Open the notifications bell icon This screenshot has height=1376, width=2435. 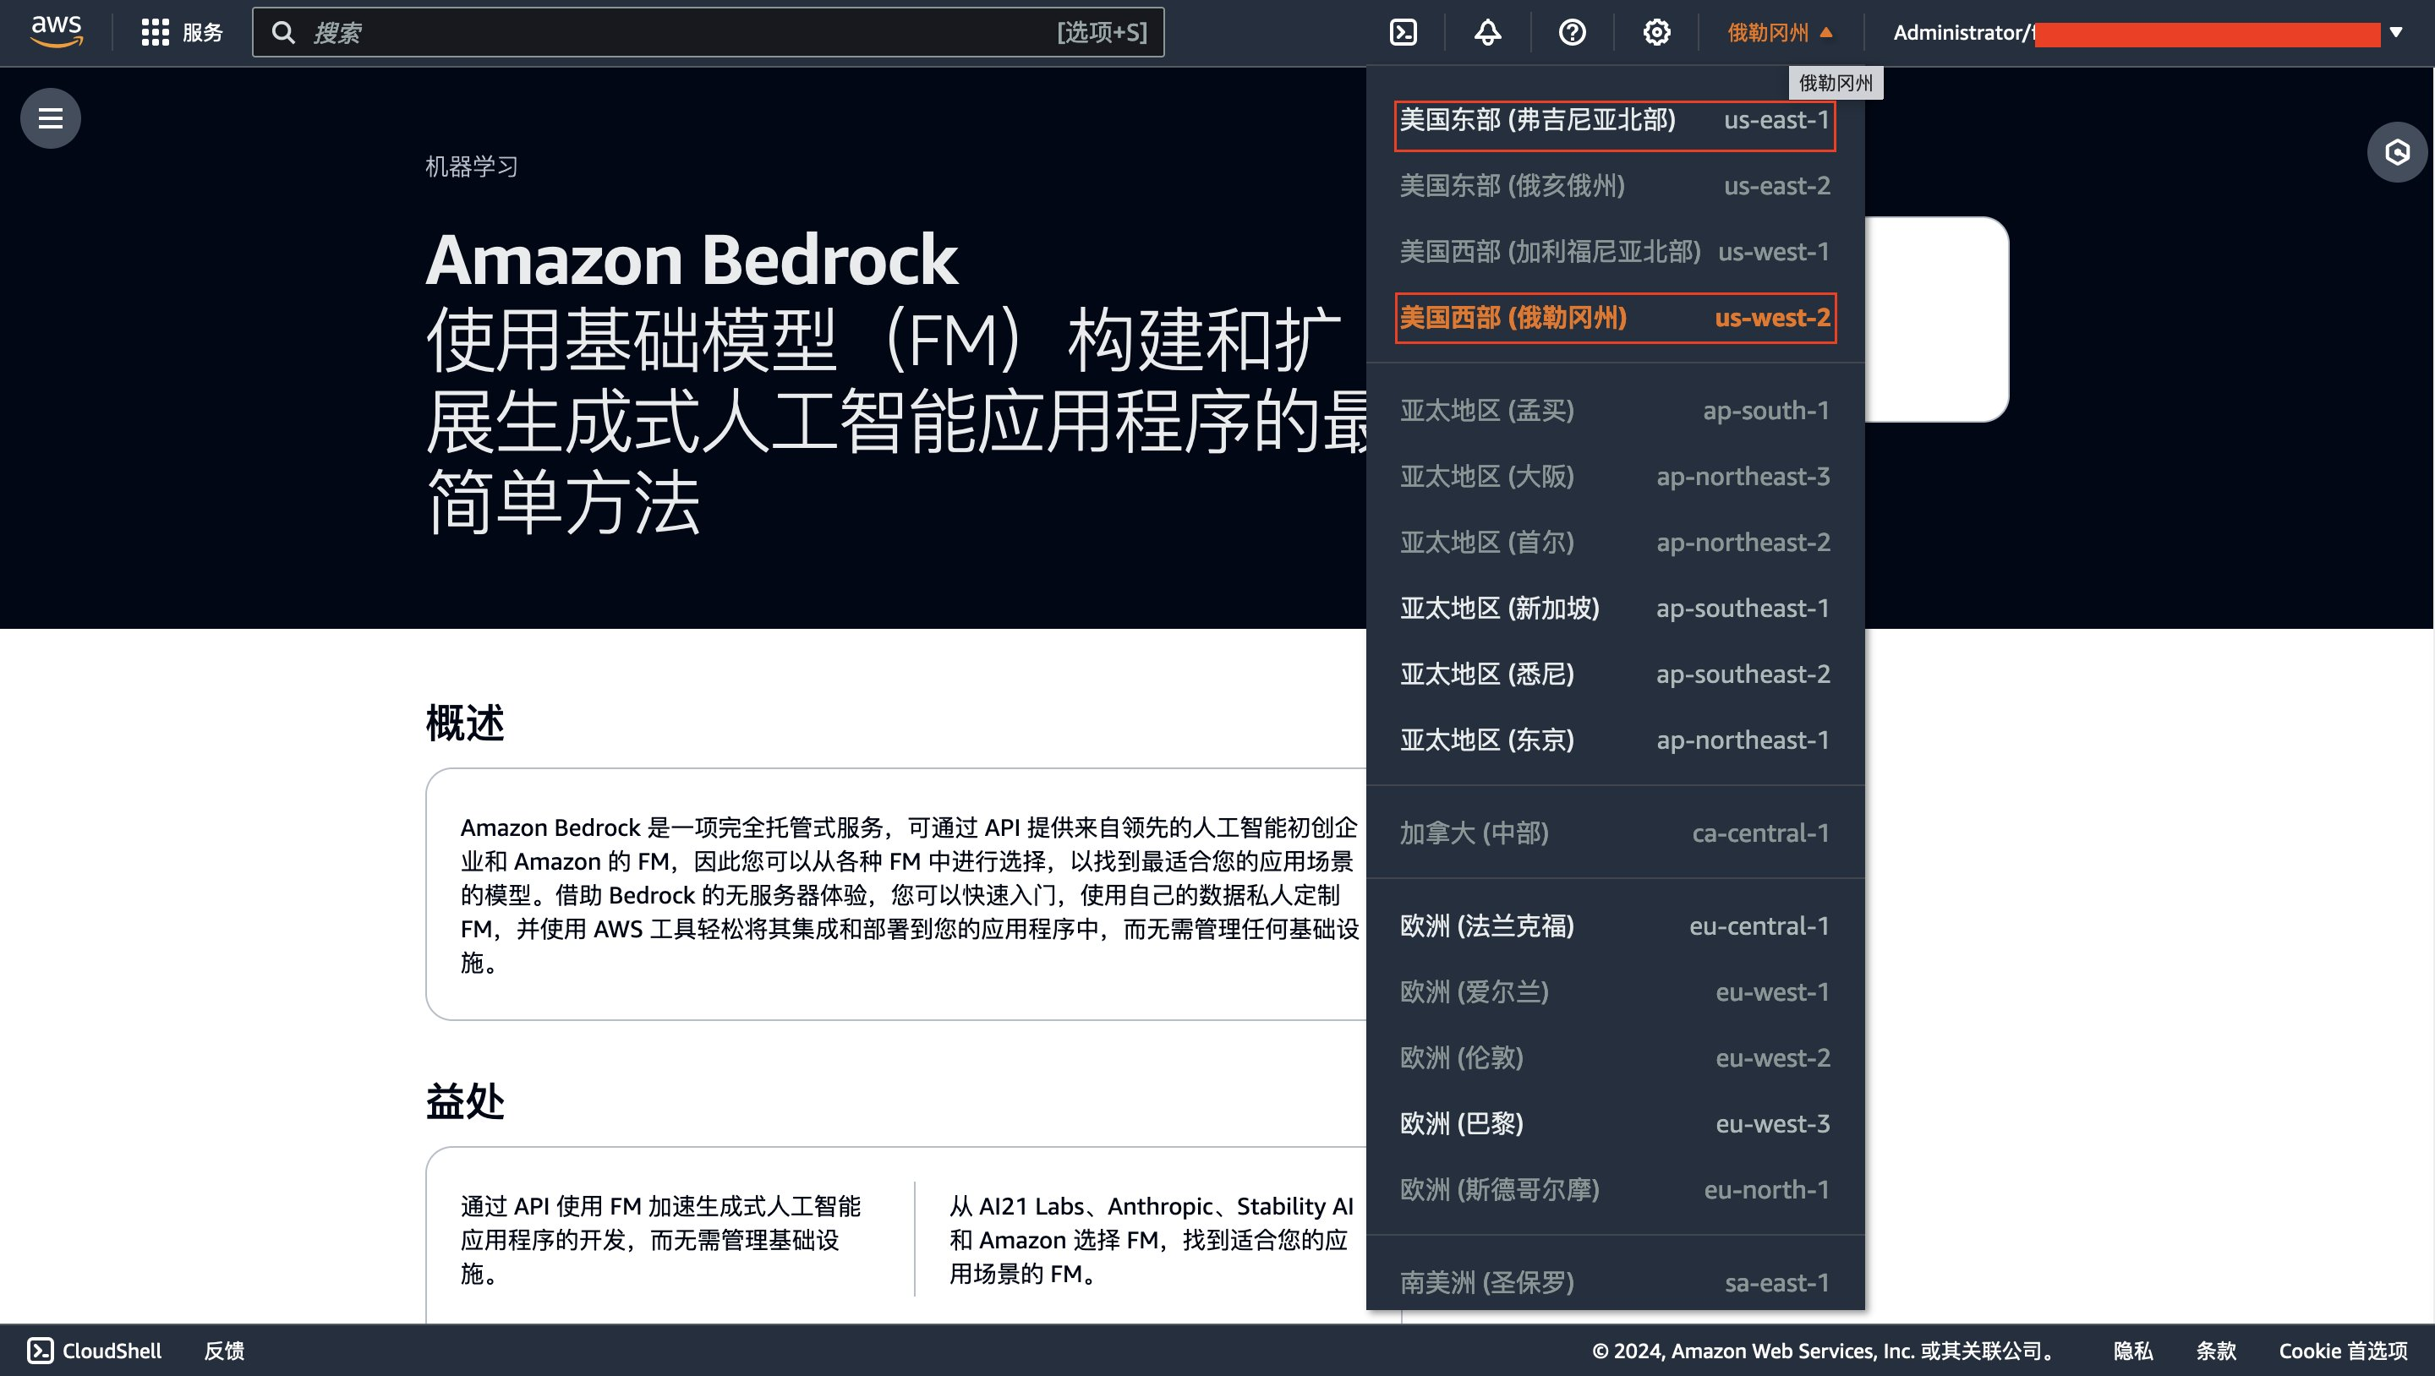[1487, 32]
